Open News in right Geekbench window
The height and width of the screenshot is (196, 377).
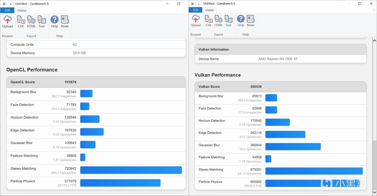point(251,21)
